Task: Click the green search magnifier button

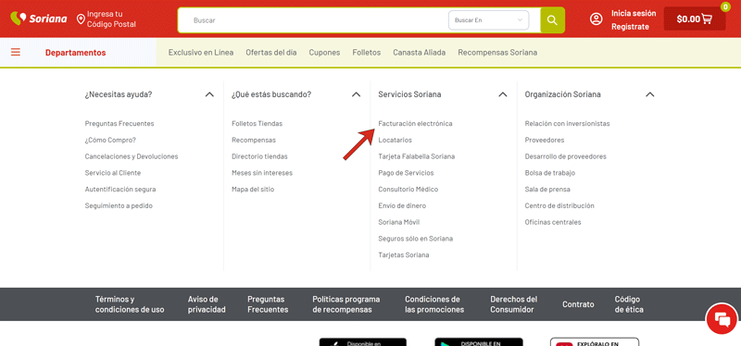Action: pos(552,20)
